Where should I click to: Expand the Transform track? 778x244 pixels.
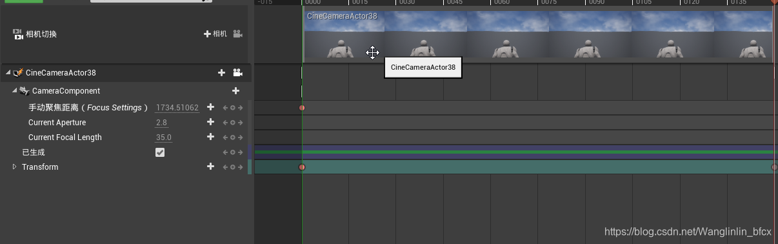pos(15,167)
